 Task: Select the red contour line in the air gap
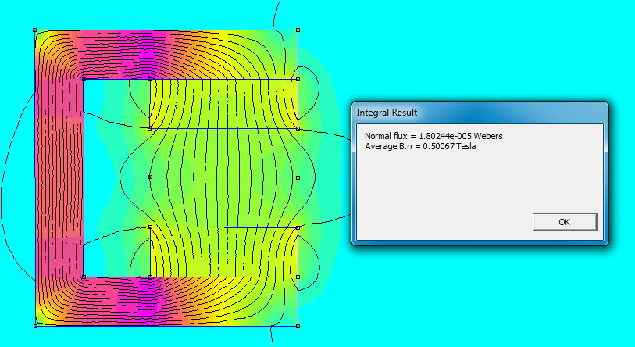pyautogui.click(x=224, y=177)
